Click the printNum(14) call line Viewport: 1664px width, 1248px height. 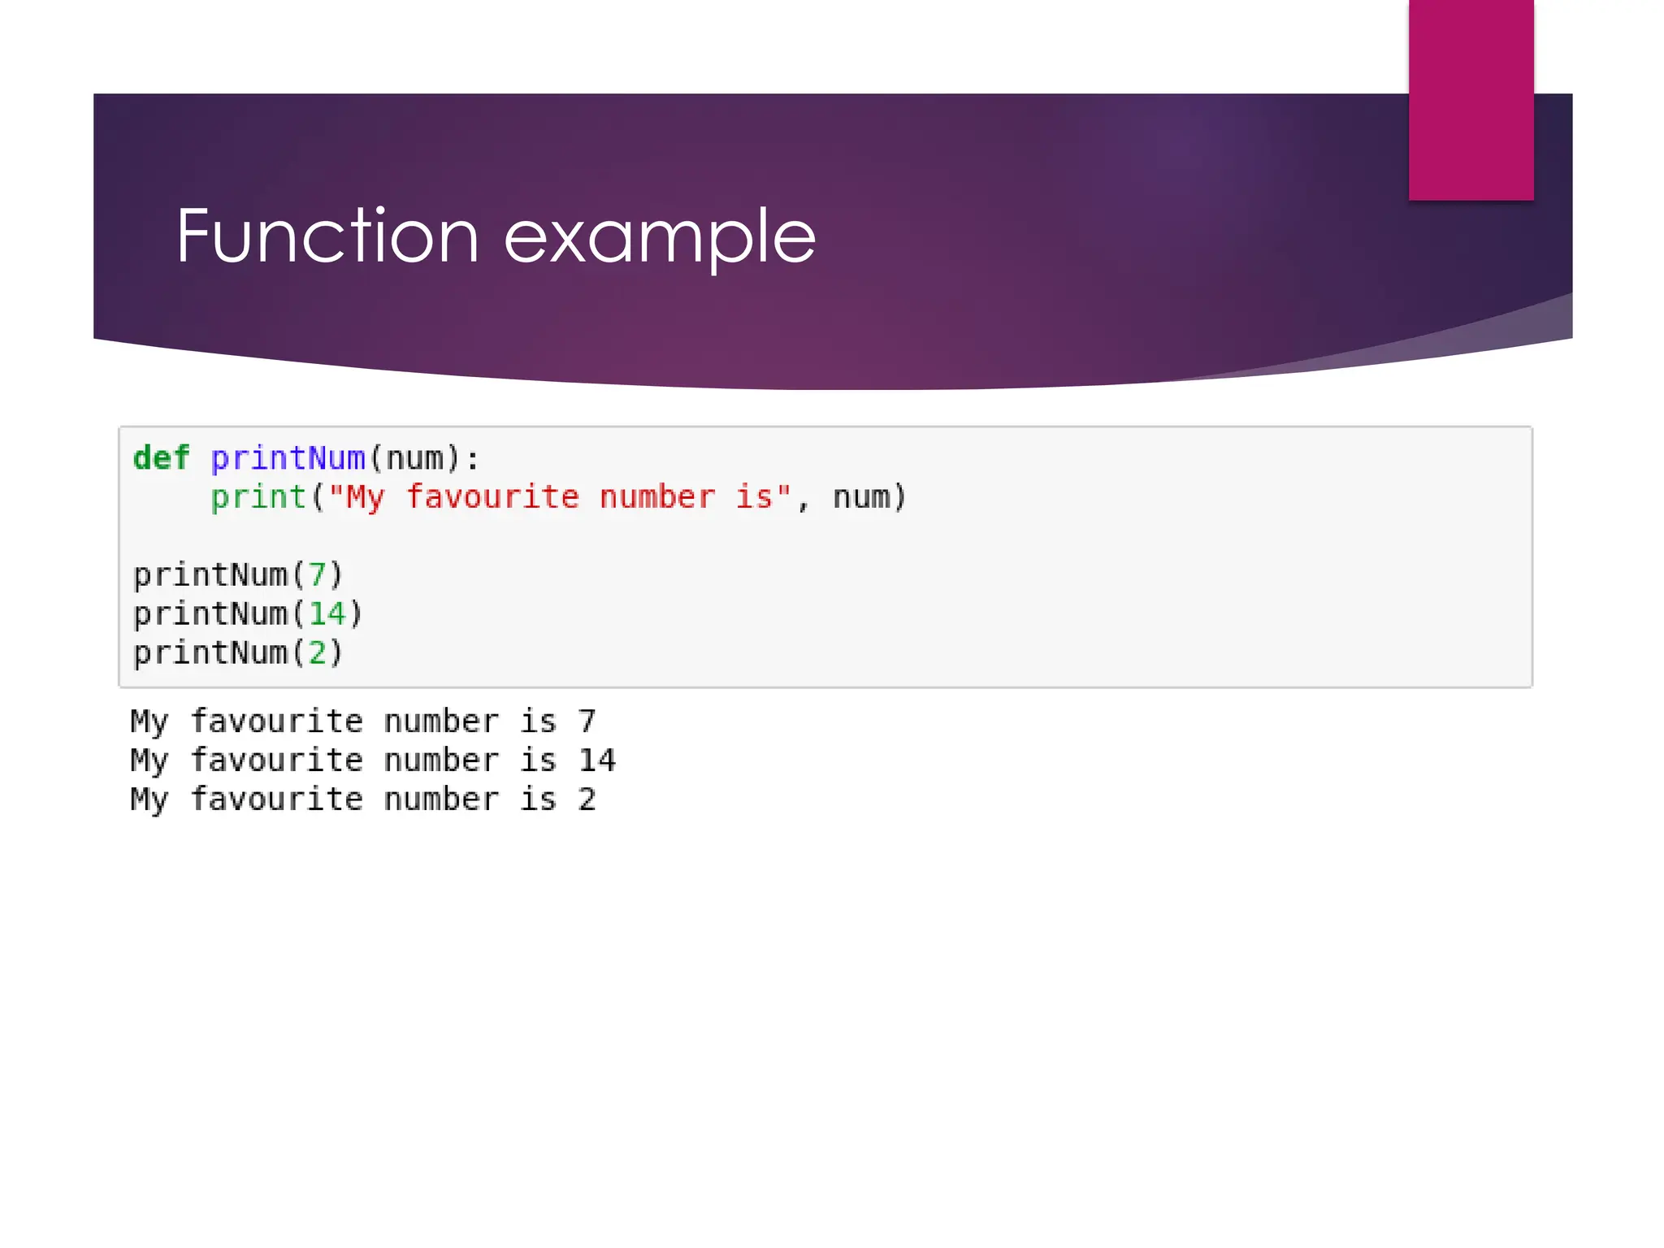click(248, 614)
